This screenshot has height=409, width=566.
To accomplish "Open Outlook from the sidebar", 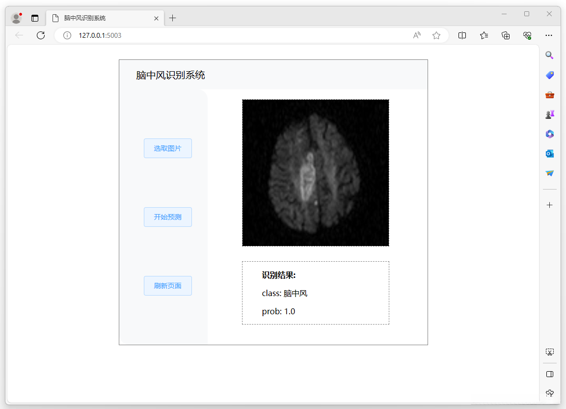I will coord(549,154).
